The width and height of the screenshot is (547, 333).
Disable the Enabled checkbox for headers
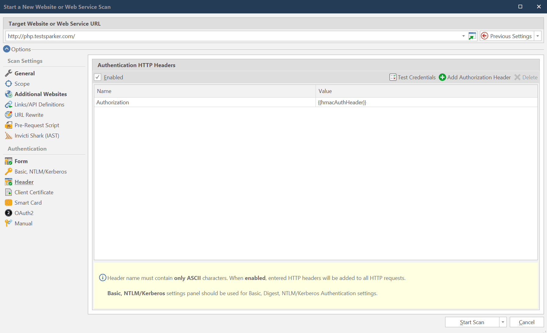tap(98, 77)
